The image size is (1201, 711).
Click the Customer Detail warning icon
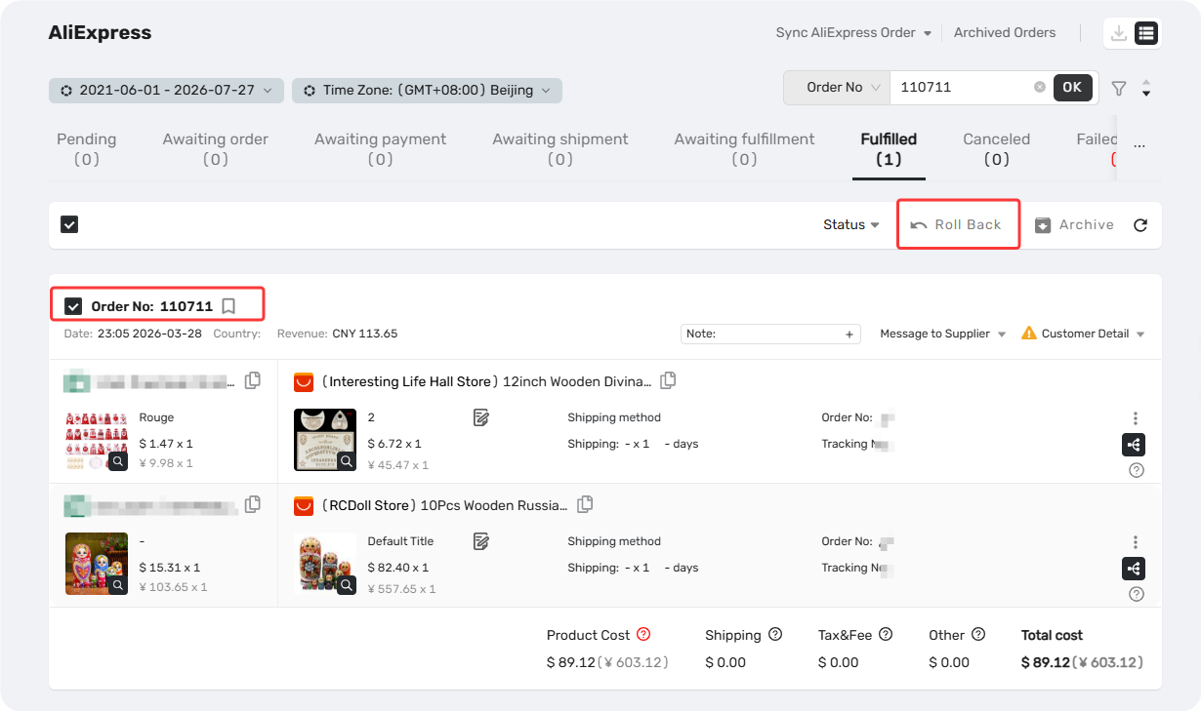[x=1029, y=334]
